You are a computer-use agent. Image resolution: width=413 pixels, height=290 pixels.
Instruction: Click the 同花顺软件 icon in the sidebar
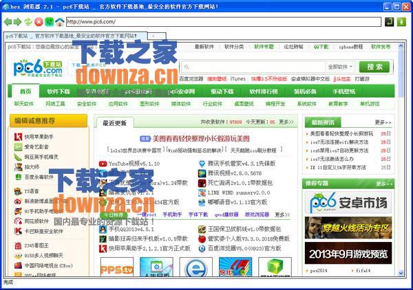[18, 221]
